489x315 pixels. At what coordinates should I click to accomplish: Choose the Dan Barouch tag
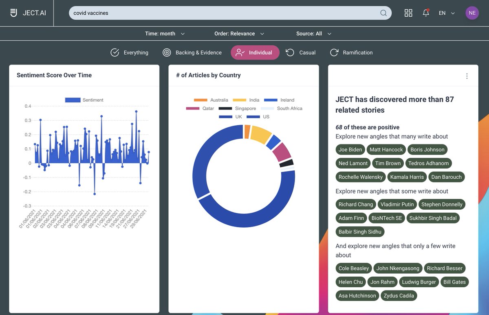[446, 177]
